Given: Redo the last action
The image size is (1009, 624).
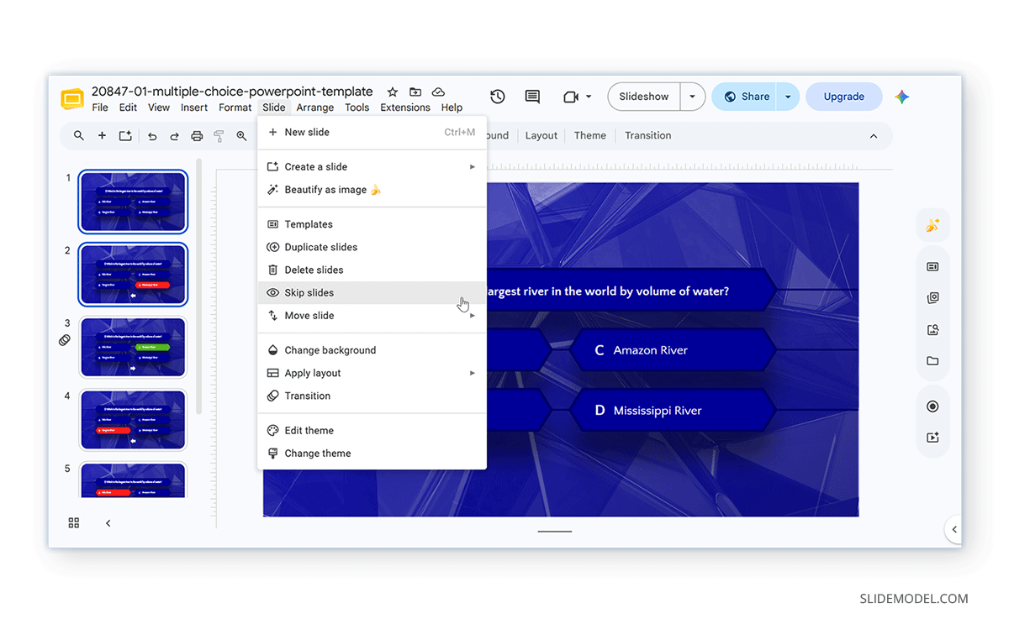Looking at the screenshot, I should click(175, 136).
